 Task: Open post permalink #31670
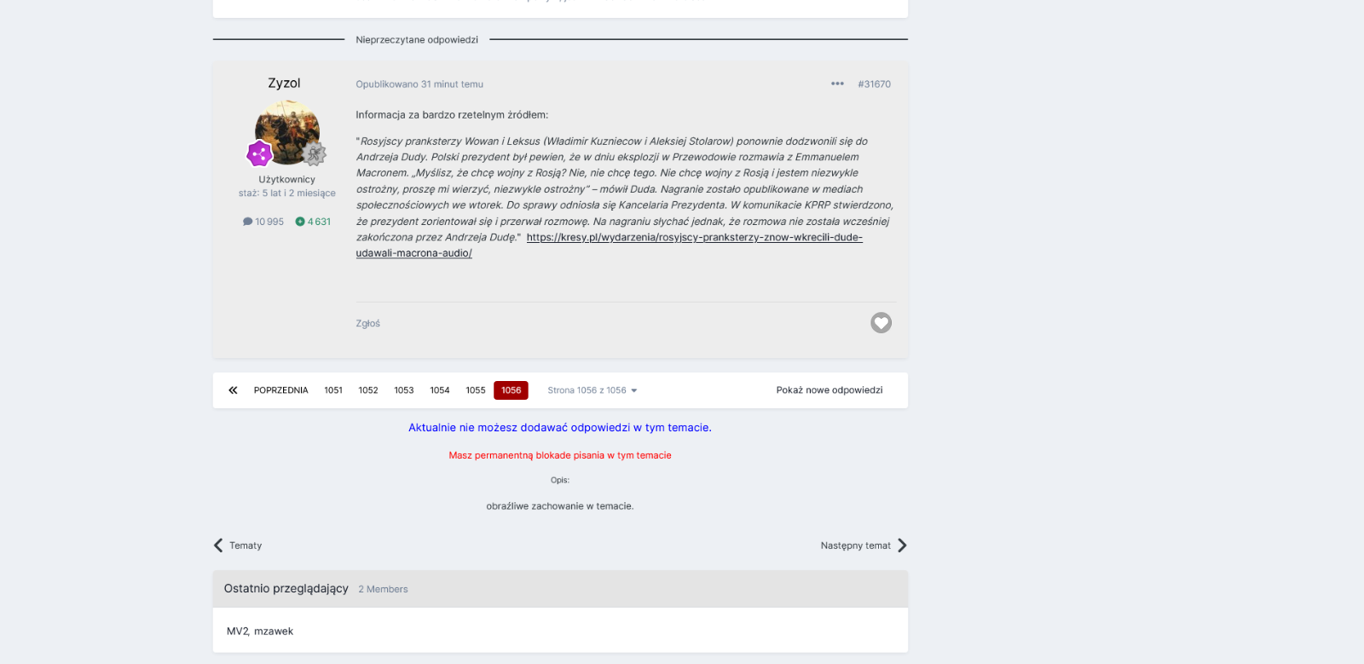(x=874, y=84)
